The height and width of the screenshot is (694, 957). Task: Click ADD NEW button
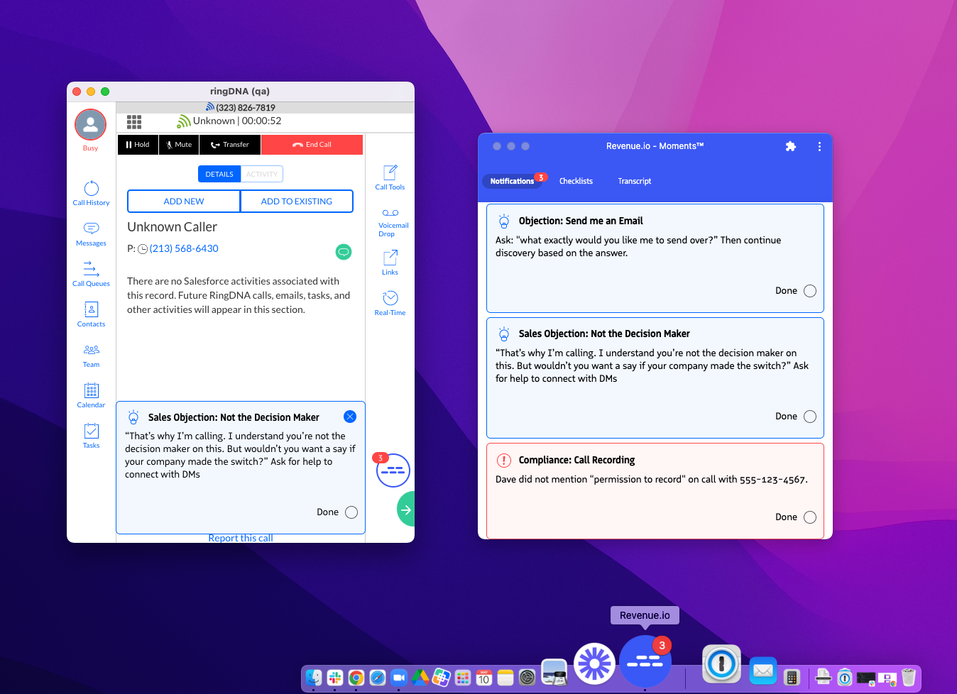[x=184, y=201]
